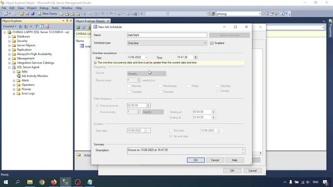333x187 pixels.
Task: Click Cancel in the New Job Schedule dialog
Action: (x=215, y=160)
